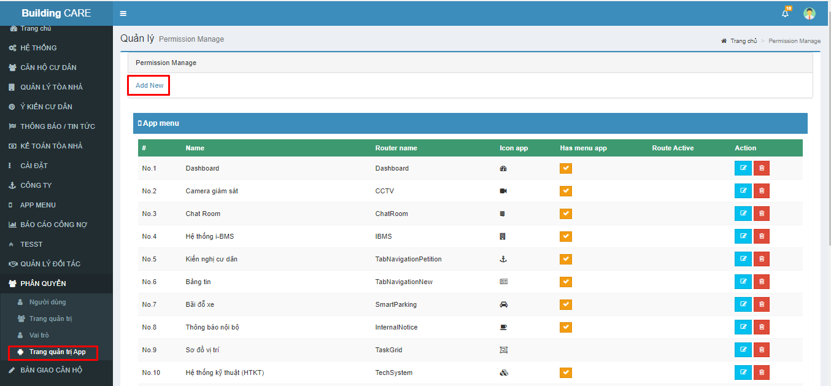This screenshot has width=831, height=386.
Task: Open APP MENU sidebar item
Action: 56,205
